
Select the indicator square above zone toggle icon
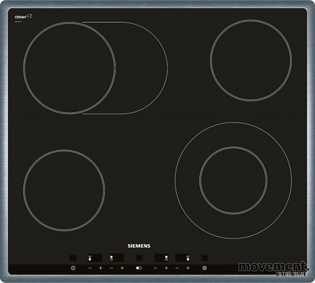pos(139,258)
